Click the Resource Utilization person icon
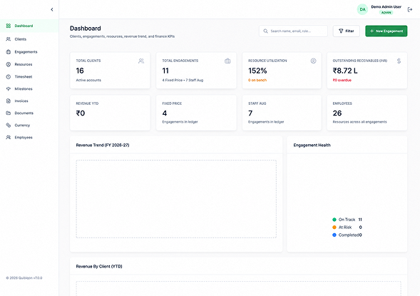The height and width of the screenshot is (296, 420). pos(313,61)
